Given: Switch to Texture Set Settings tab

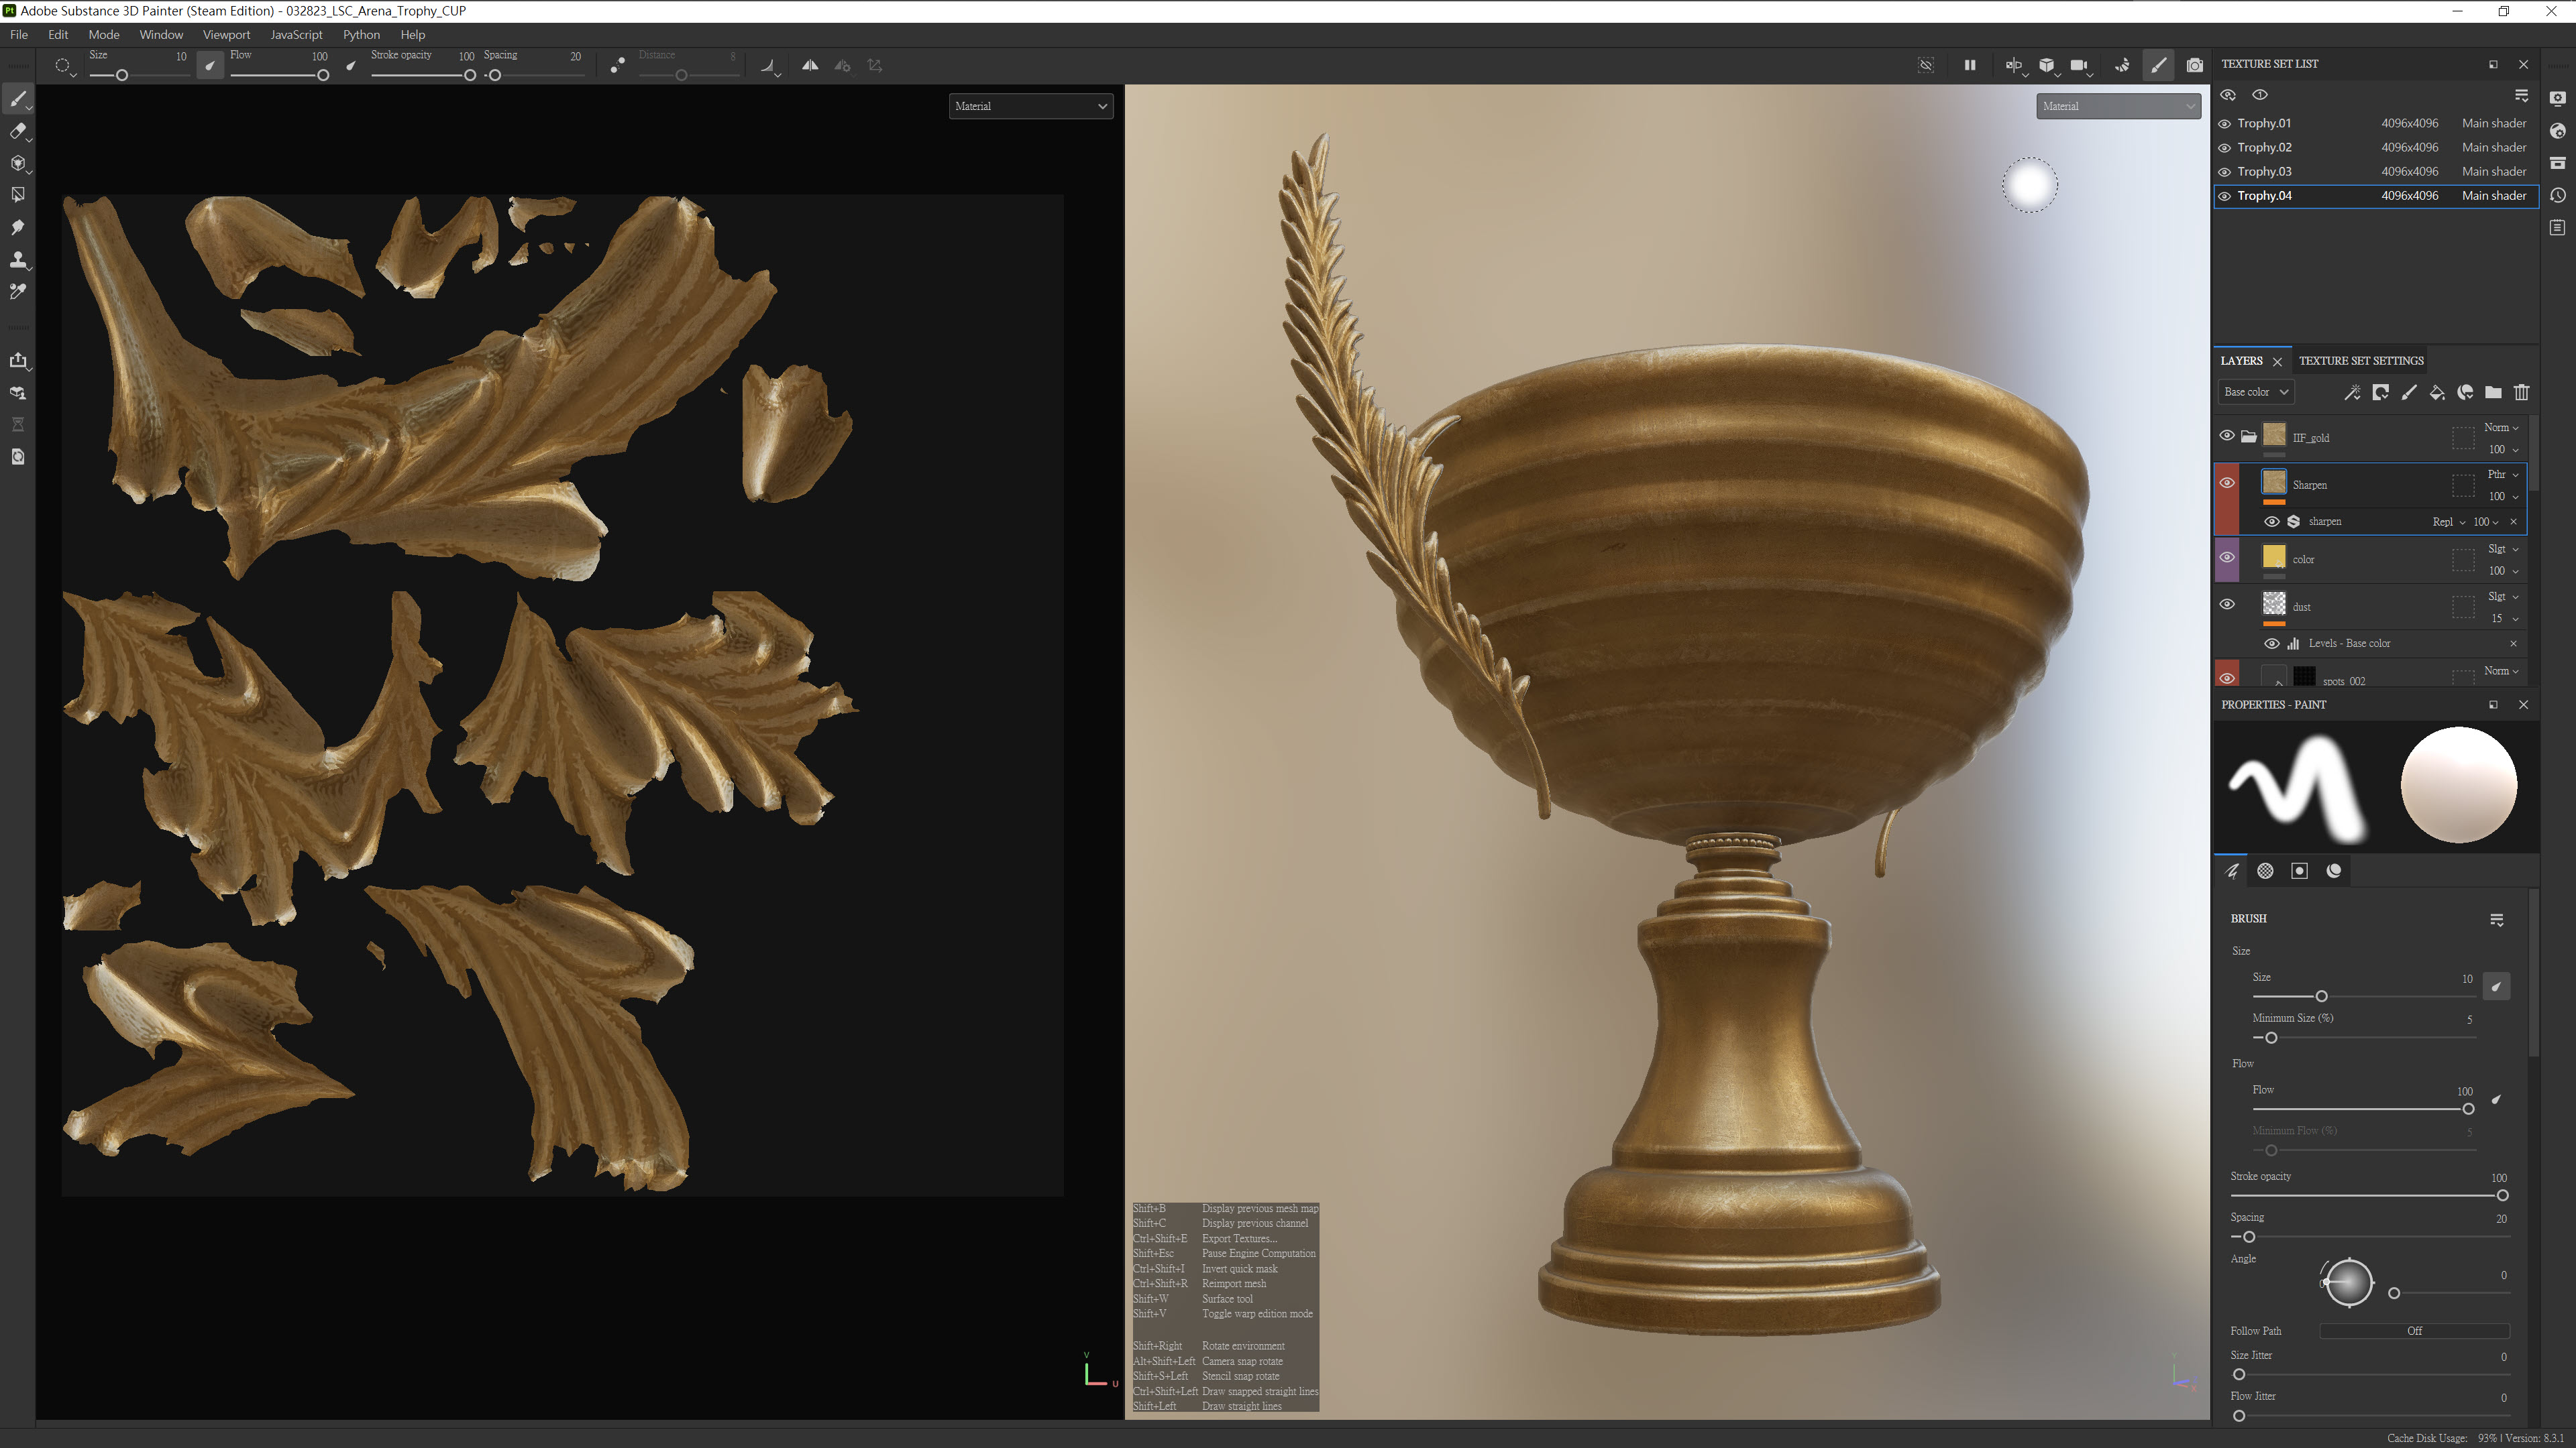Looking at the screenshot, I should pos(2360,361).
